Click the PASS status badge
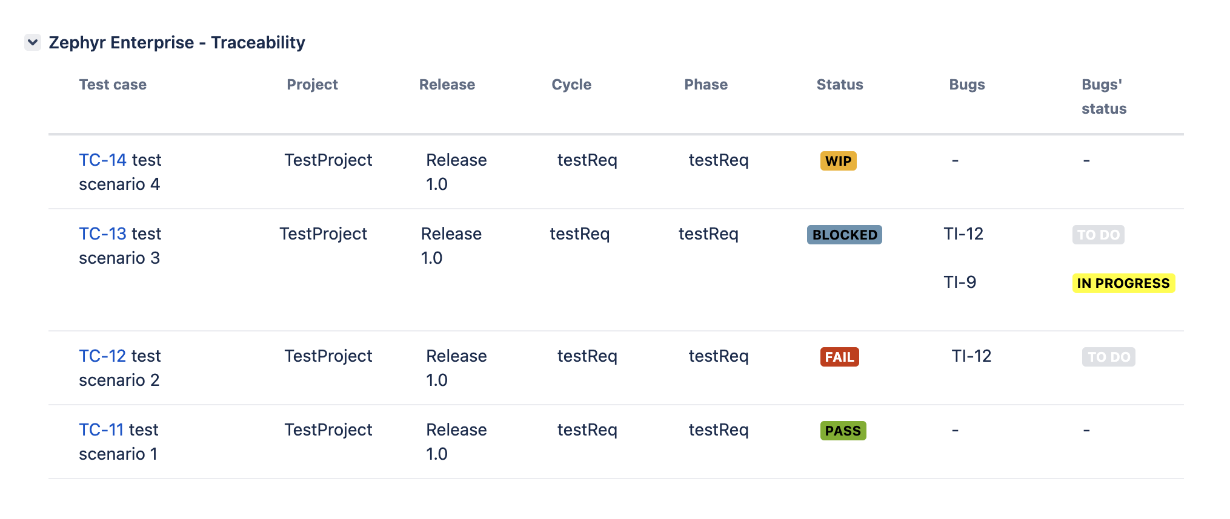Viewport: 1230px width, 519px height. click(843, 431)
